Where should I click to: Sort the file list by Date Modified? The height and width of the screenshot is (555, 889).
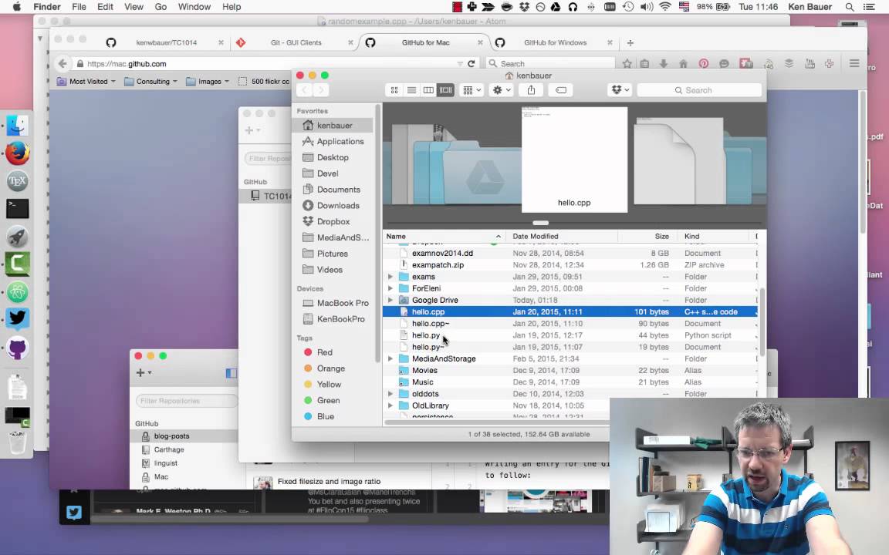[x=561, y=236]
